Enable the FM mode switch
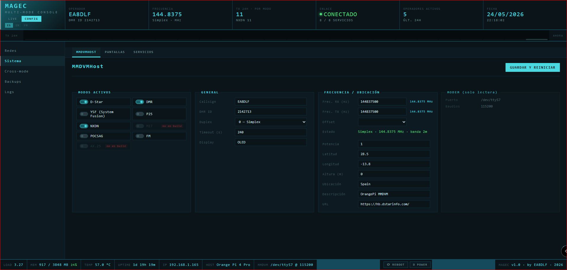Viewport: 567px width, 270px height. 140,136
